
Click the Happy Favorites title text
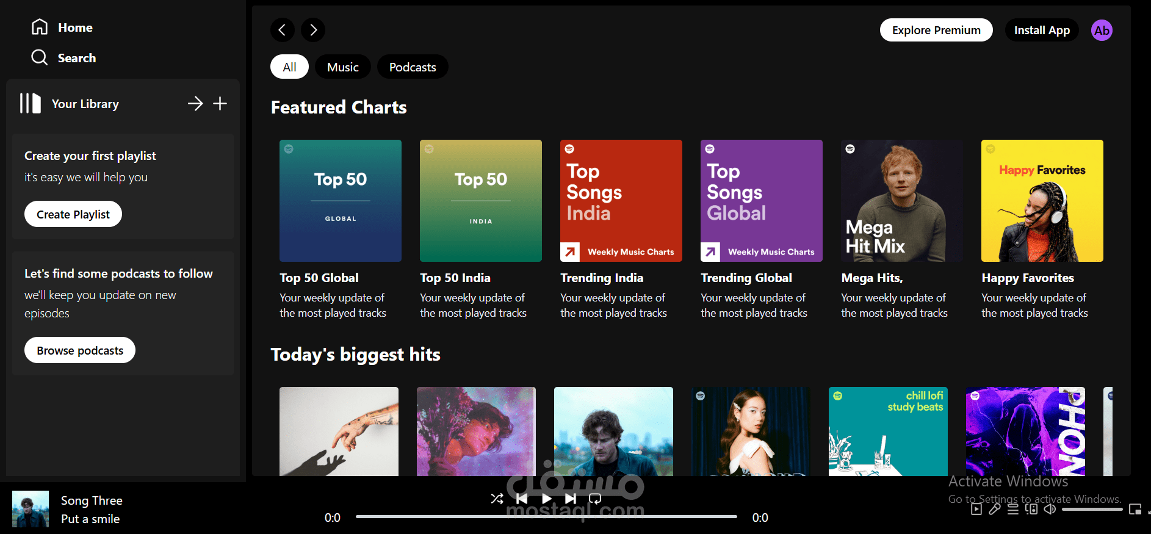click(1028, 278)
